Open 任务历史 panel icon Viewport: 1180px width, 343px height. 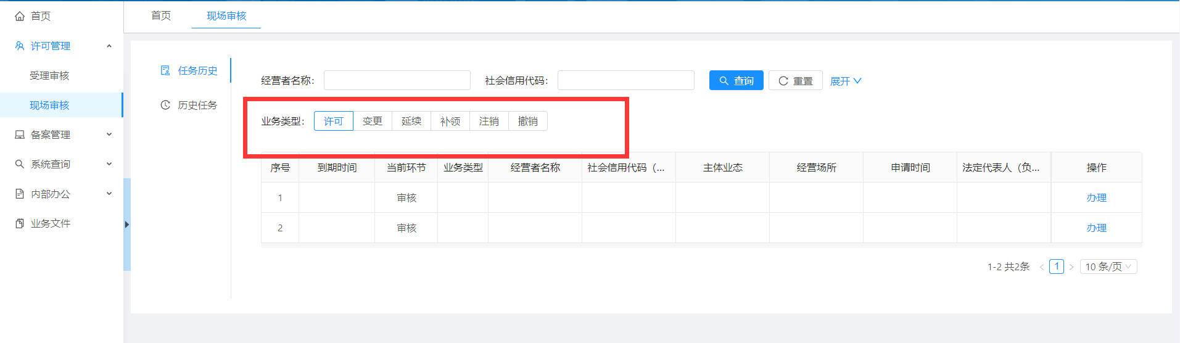point(165,70)
